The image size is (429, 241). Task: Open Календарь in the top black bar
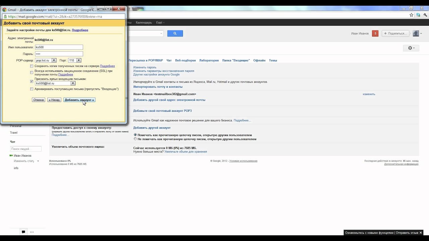tap(144, 22)
